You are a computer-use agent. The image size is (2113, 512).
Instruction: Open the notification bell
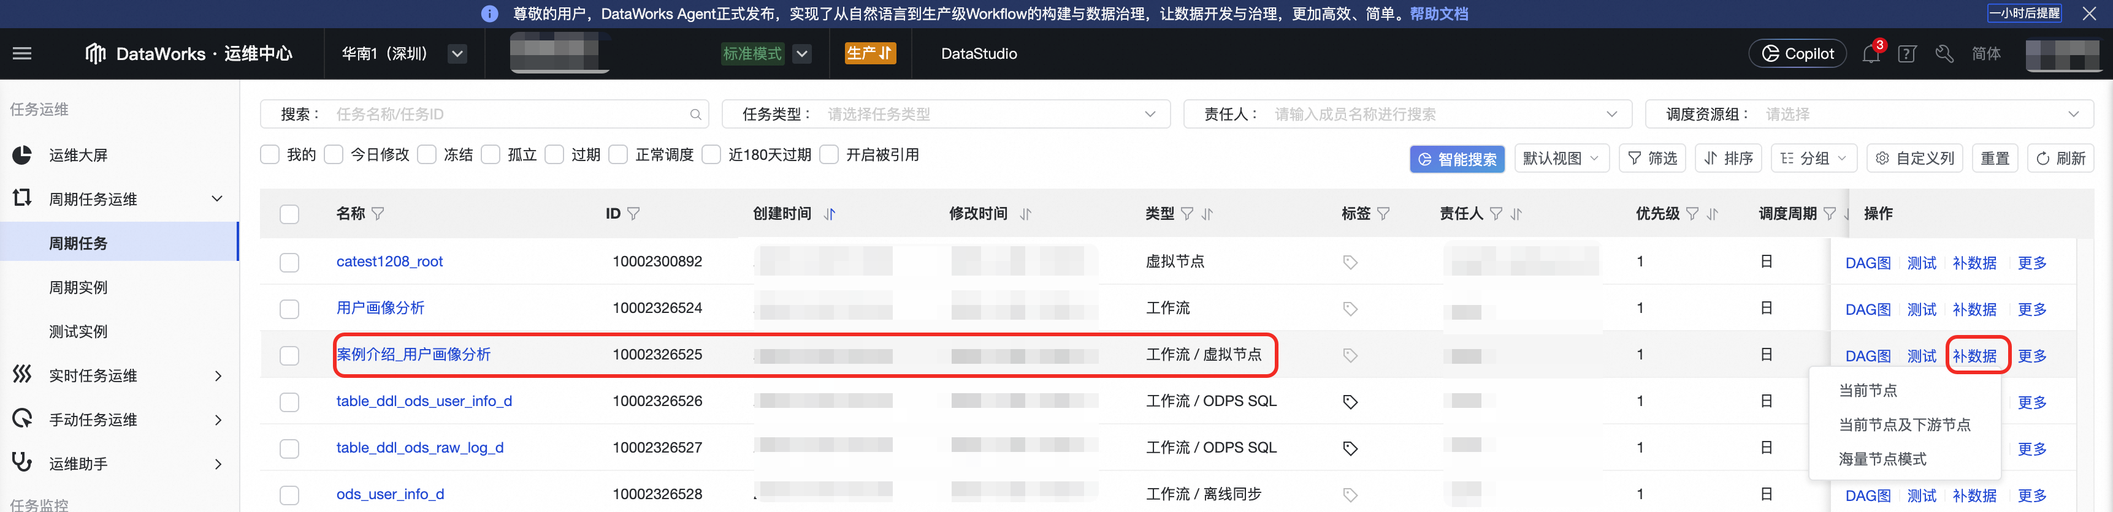coord(1871,54)
